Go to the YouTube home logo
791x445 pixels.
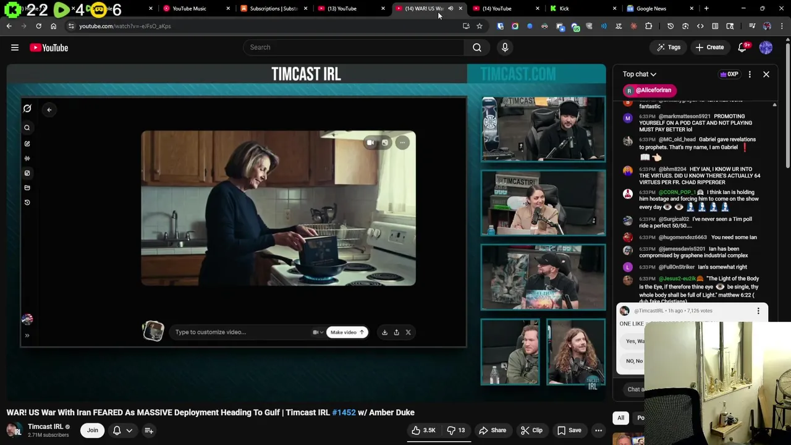click(x=49, y=48)
